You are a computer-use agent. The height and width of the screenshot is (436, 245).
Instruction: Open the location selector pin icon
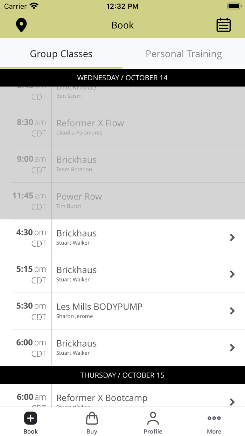21,25
